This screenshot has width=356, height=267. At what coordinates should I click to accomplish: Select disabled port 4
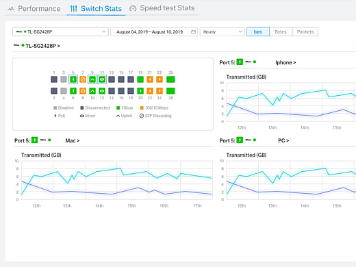tap(64, 91)
